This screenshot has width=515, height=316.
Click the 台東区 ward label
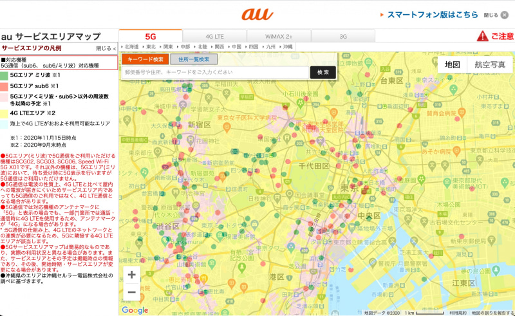(391, 81)
